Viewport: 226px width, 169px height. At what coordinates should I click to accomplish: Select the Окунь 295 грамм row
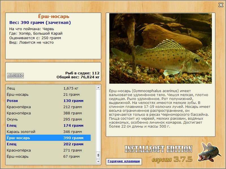click(48, 119)
